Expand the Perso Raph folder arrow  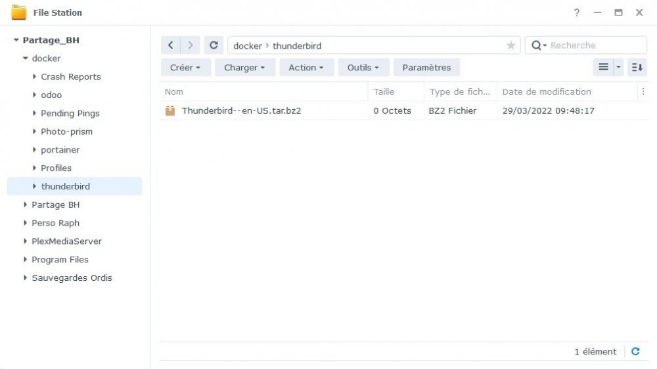click(25, 223)
